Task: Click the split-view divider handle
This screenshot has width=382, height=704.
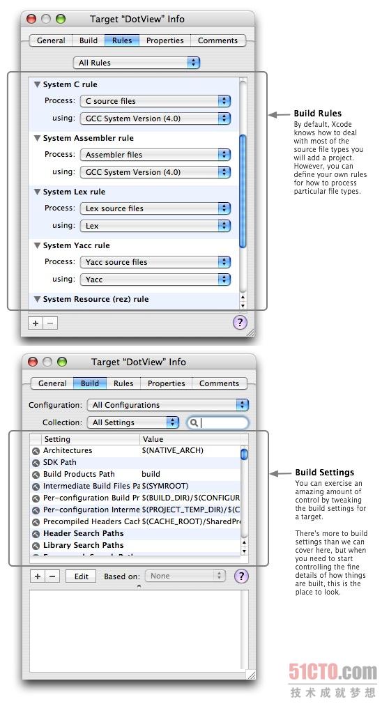Action: (x=139, y=586)
